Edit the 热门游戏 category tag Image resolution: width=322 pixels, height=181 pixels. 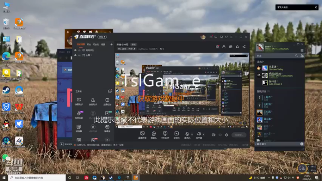coord(126,49)
